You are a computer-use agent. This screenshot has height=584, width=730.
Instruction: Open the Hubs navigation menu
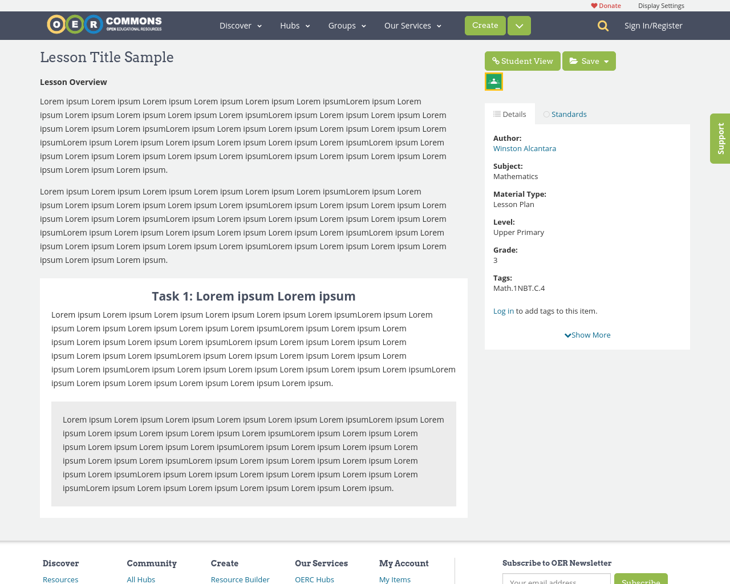tap(295, 25)
